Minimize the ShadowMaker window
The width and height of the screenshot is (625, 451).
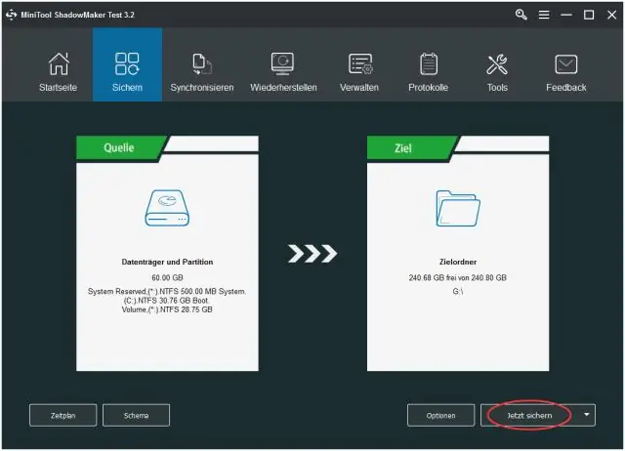566,15
